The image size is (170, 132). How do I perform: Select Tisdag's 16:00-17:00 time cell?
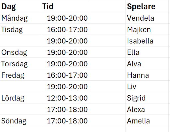click(x=67, y=30)
